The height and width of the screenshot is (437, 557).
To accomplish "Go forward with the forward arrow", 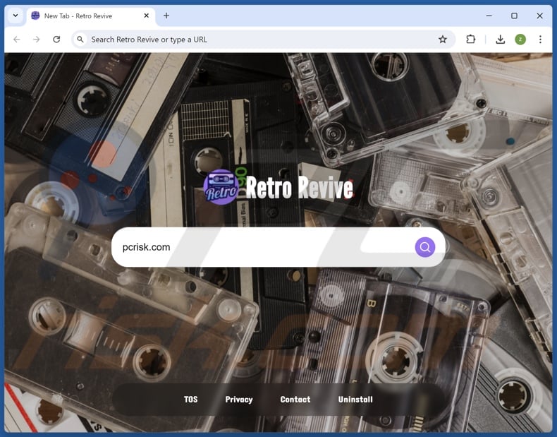I will pos(36,40).
